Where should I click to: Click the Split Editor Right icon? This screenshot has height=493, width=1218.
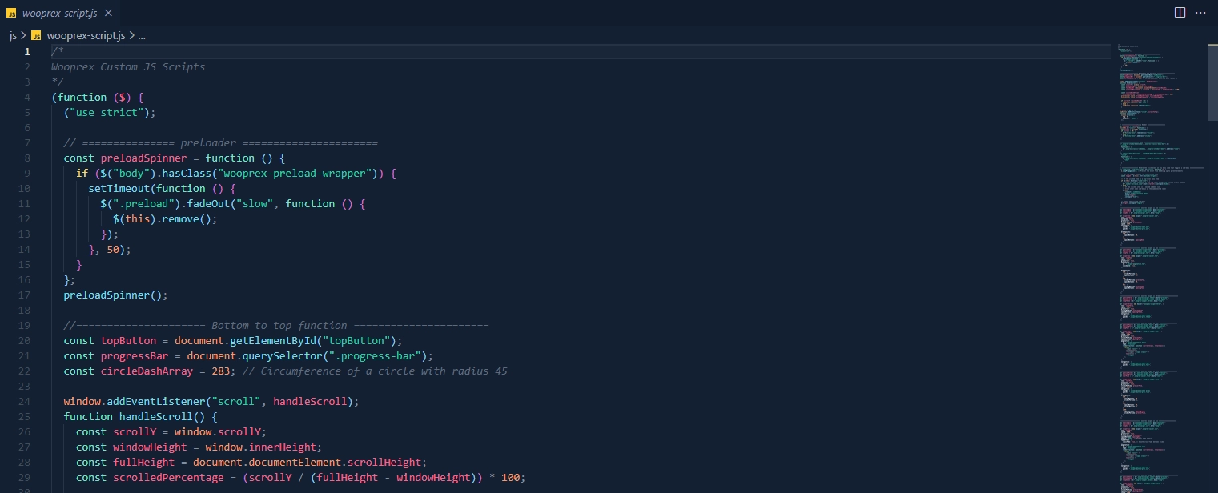click(1180, 13)
